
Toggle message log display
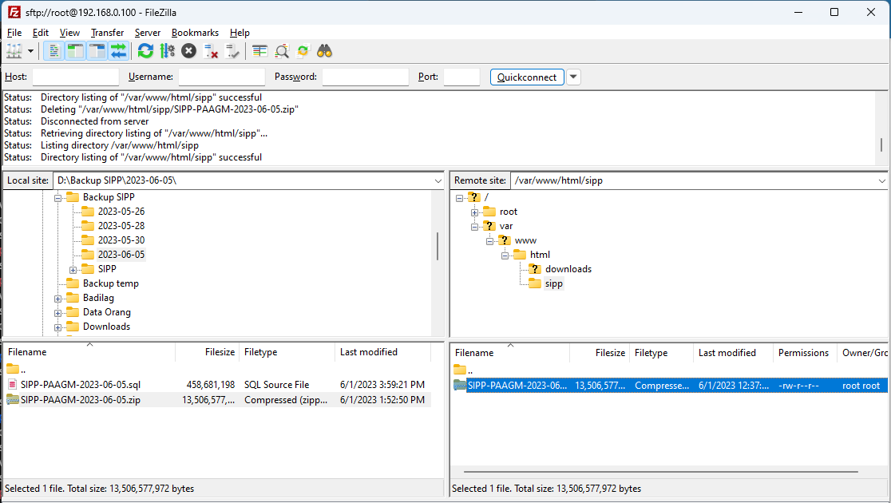54,51
